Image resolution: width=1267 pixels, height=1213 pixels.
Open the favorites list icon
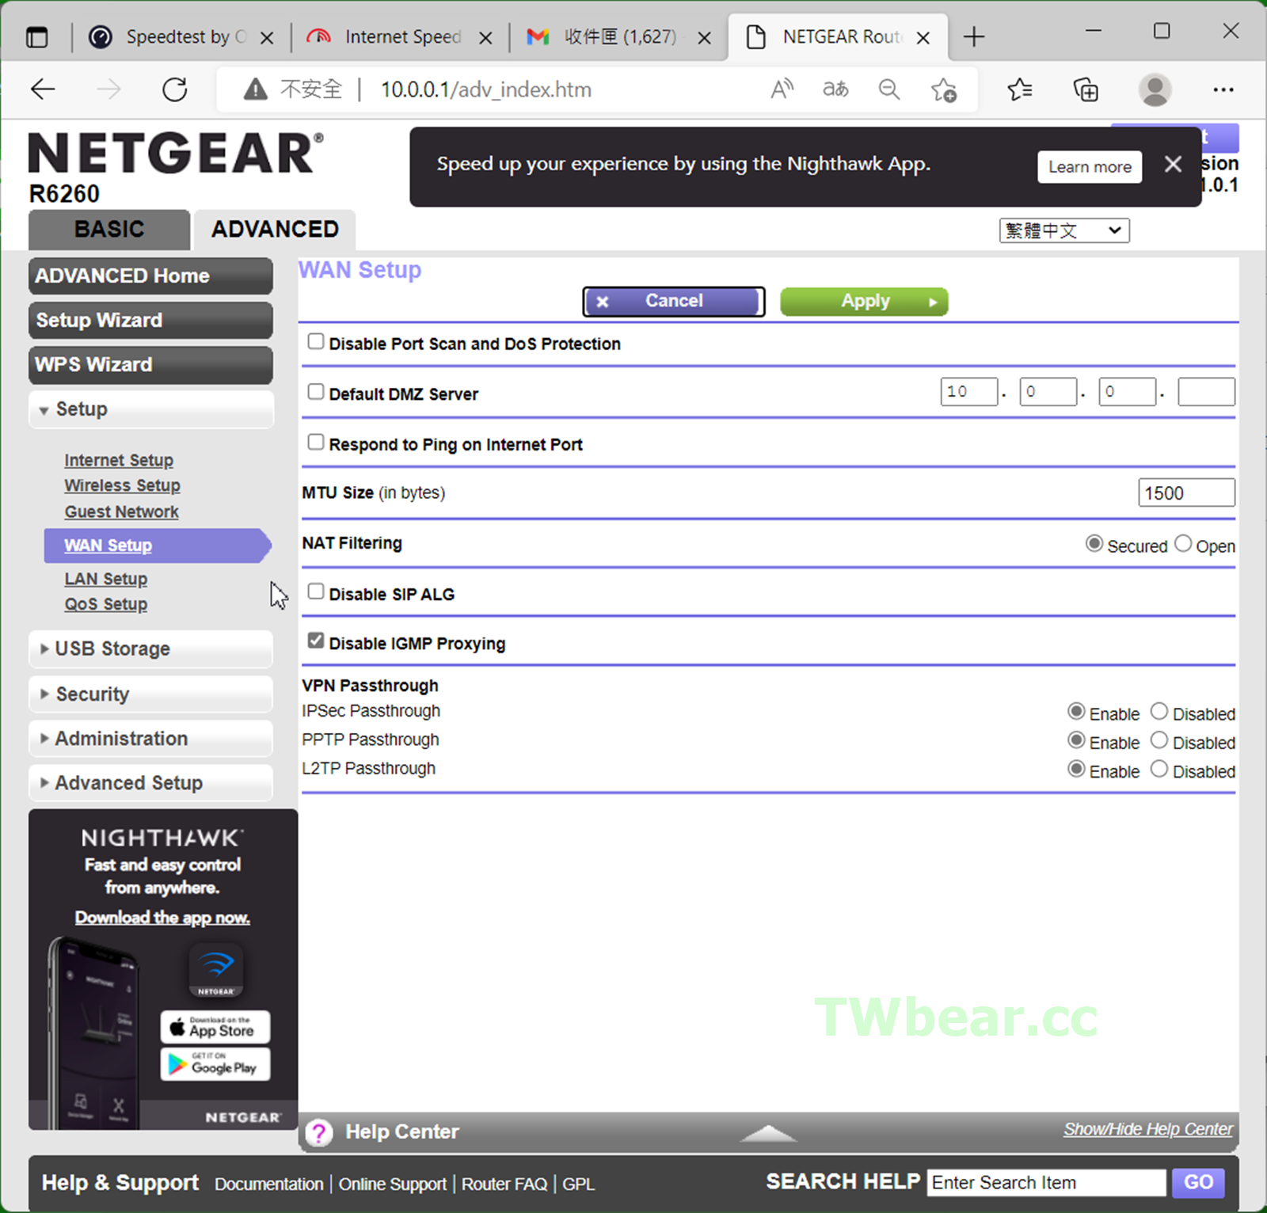(1020, 89)
